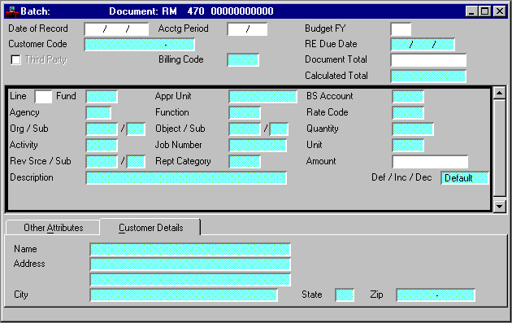Select the RE Due Date field
Image resolution: width=512 pixels, height=323 pixels.
423,45
